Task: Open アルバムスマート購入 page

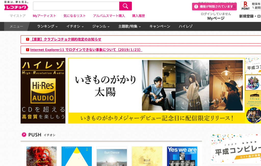Action: 109,16
